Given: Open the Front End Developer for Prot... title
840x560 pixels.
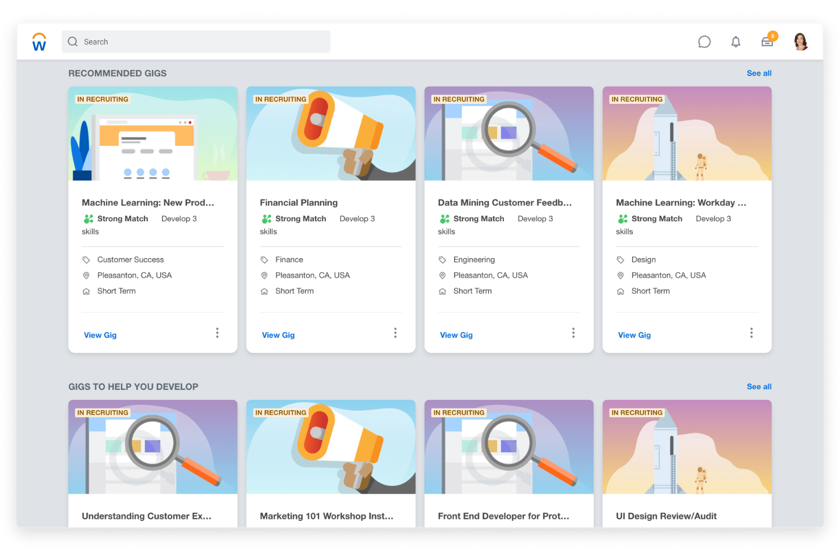Looking at the screenshot, I should pos(503,516).
